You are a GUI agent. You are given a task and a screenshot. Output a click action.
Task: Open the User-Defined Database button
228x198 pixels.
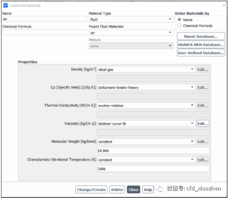coord(201,53)
